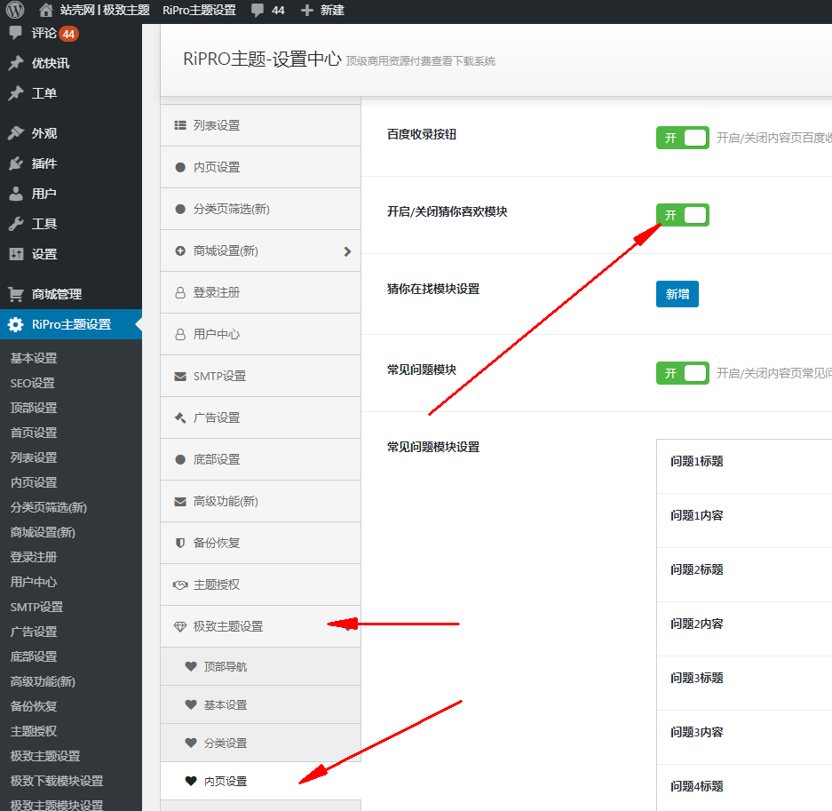This screenshot has width=832, height=811.
Task: Click the gavel icon beside 广告设置
Action: tap(180, 417)
